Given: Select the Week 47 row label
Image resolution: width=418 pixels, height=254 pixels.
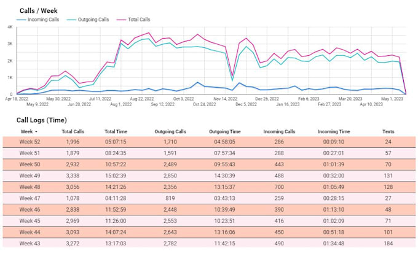Looking at the screenshot, I should pos(30,198).
